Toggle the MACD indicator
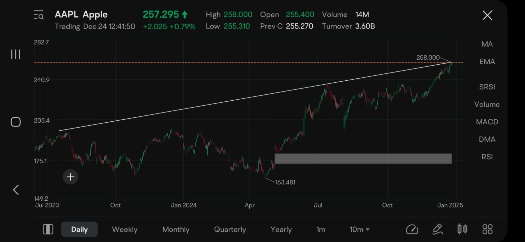 (x=487, y=122)
